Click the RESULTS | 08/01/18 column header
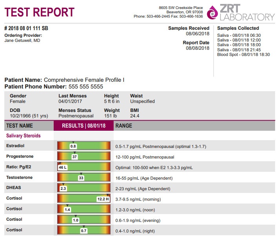This screenshot has height=236, width=279. pyautogui.click(x=83, y=126)
